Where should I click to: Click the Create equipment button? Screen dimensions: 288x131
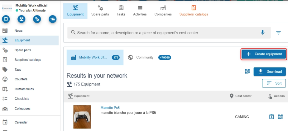(264, 54)
